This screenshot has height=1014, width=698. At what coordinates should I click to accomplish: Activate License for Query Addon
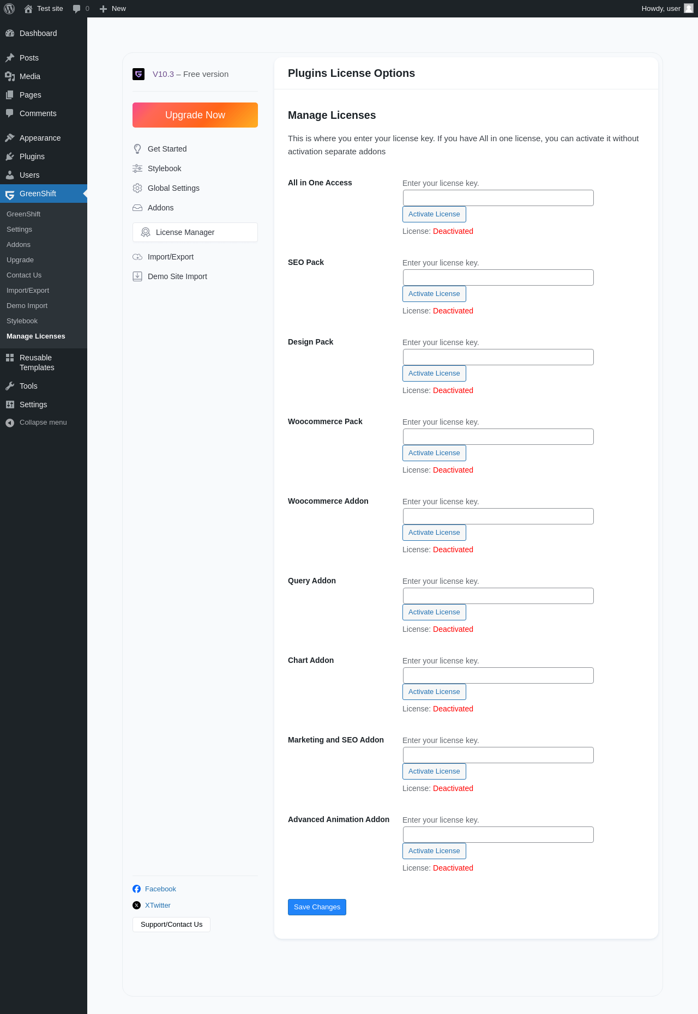tap(434, 612)
